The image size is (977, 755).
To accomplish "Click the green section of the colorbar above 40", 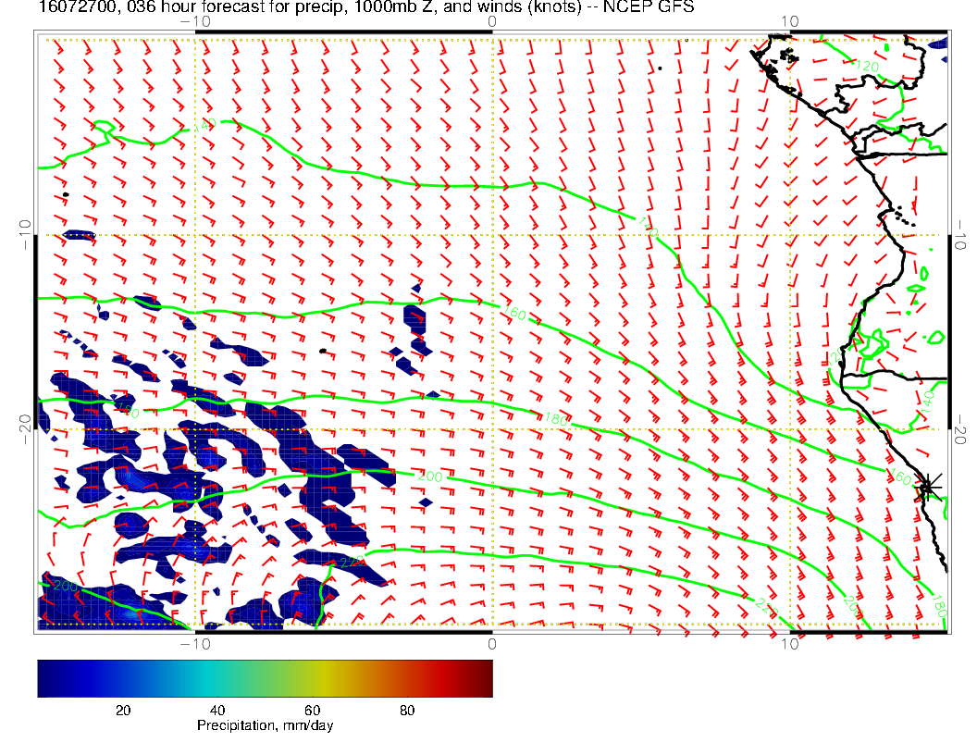I will 218,678.
